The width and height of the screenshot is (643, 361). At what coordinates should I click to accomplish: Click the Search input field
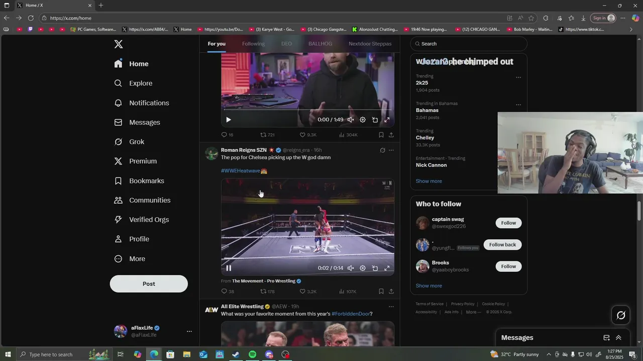(469, 44)
